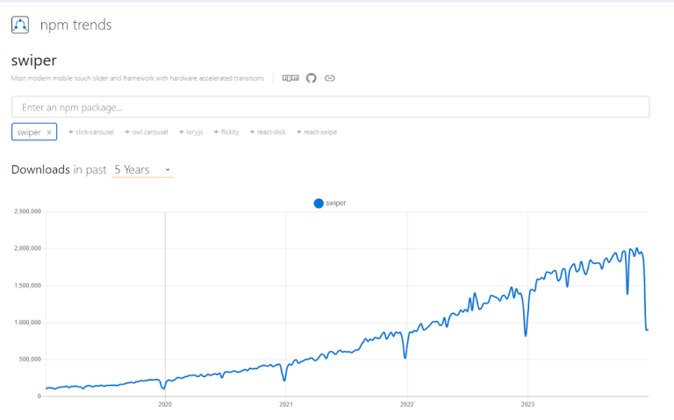Add react-swipe package suggestion

(x=317, y=132)
